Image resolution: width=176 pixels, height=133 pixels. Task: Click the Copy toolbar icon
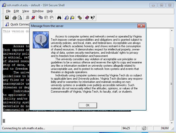coord(41,17)
